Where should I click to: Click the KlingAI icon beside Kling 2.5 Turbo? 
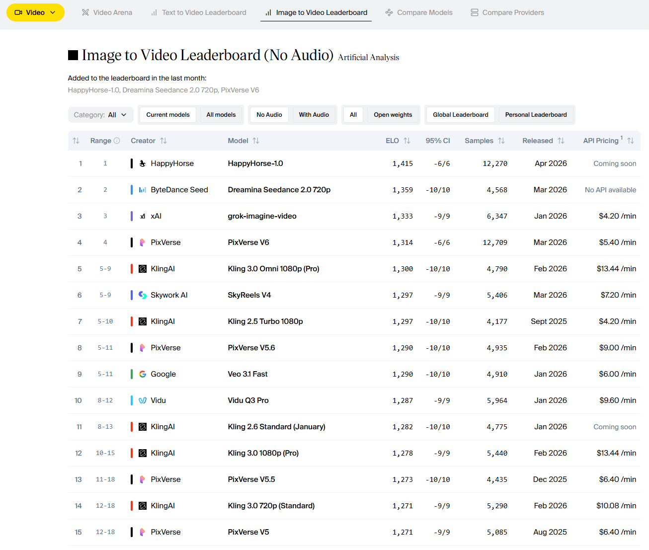point(142,321)
